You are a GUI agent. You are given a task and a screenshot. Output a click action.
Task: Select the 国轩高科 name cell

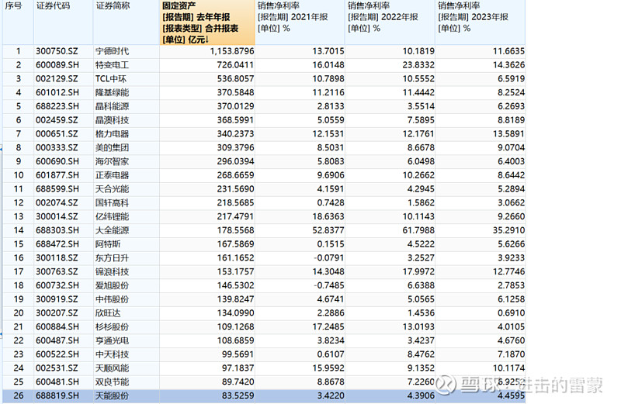point(112,202)
